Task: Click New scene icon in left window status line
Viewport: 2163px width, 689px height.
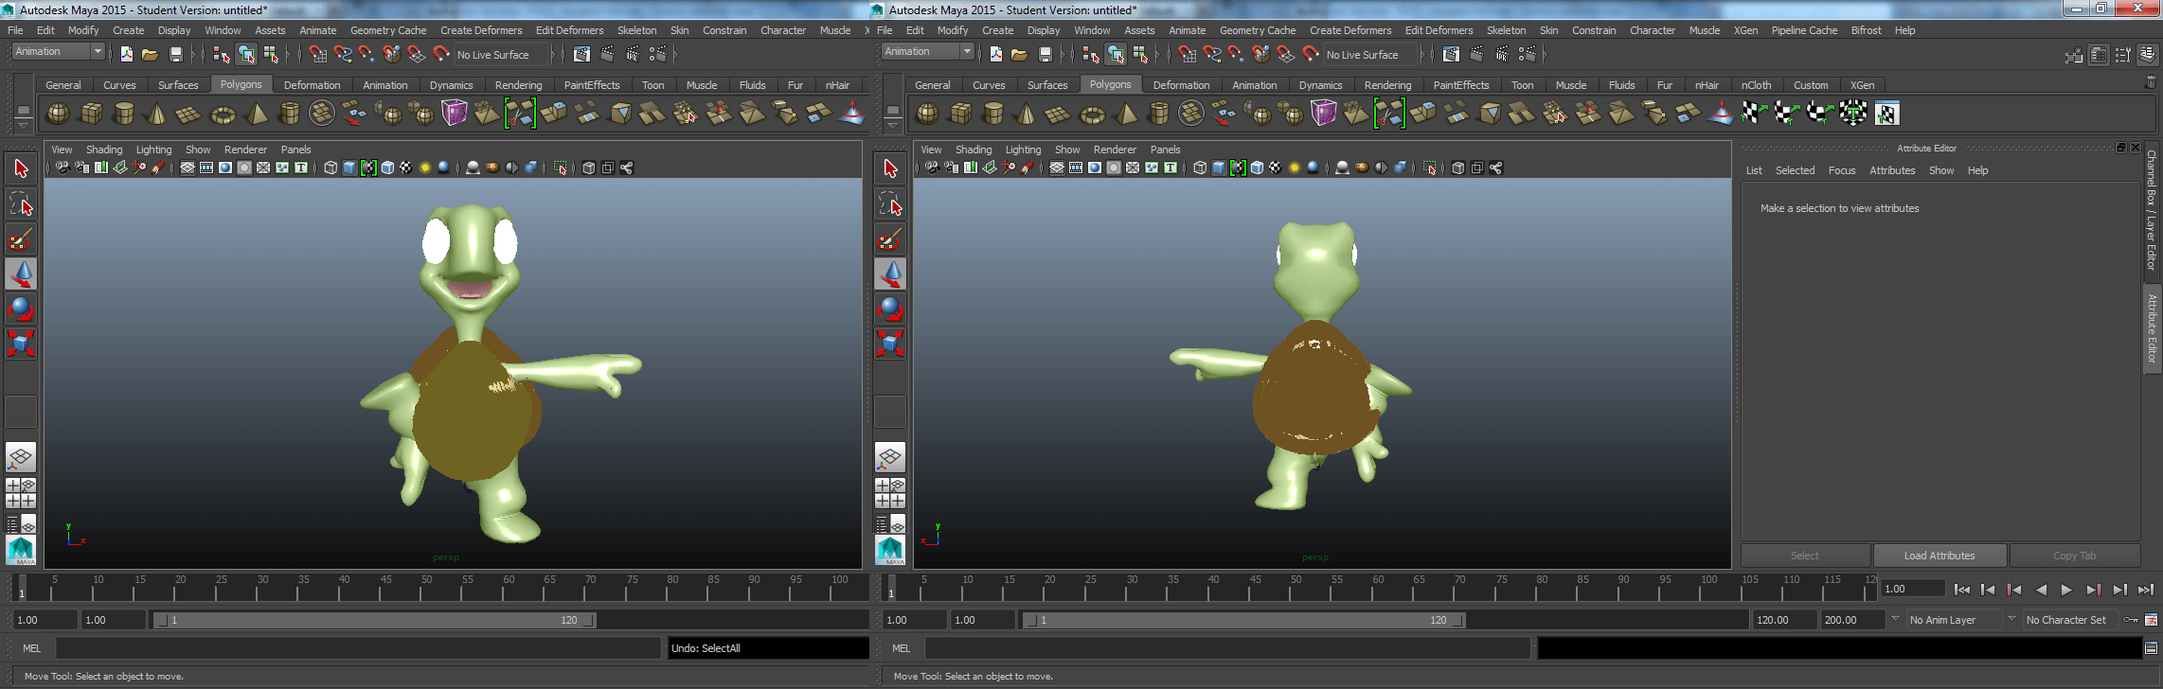Action: (x=126, y=54)
